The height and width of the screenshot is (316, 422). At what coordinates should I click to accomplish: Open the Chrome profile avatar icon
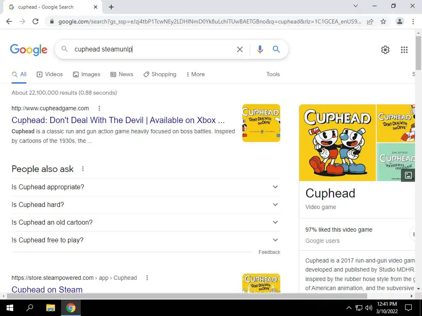[400, 21]
